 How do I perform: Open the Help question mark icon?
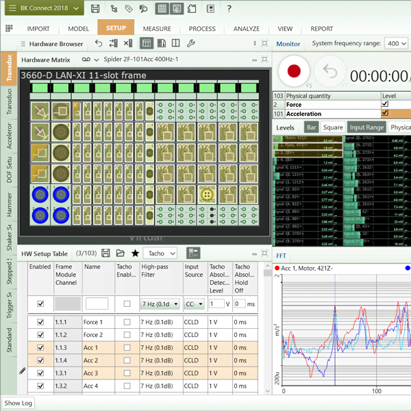(229, 9)
